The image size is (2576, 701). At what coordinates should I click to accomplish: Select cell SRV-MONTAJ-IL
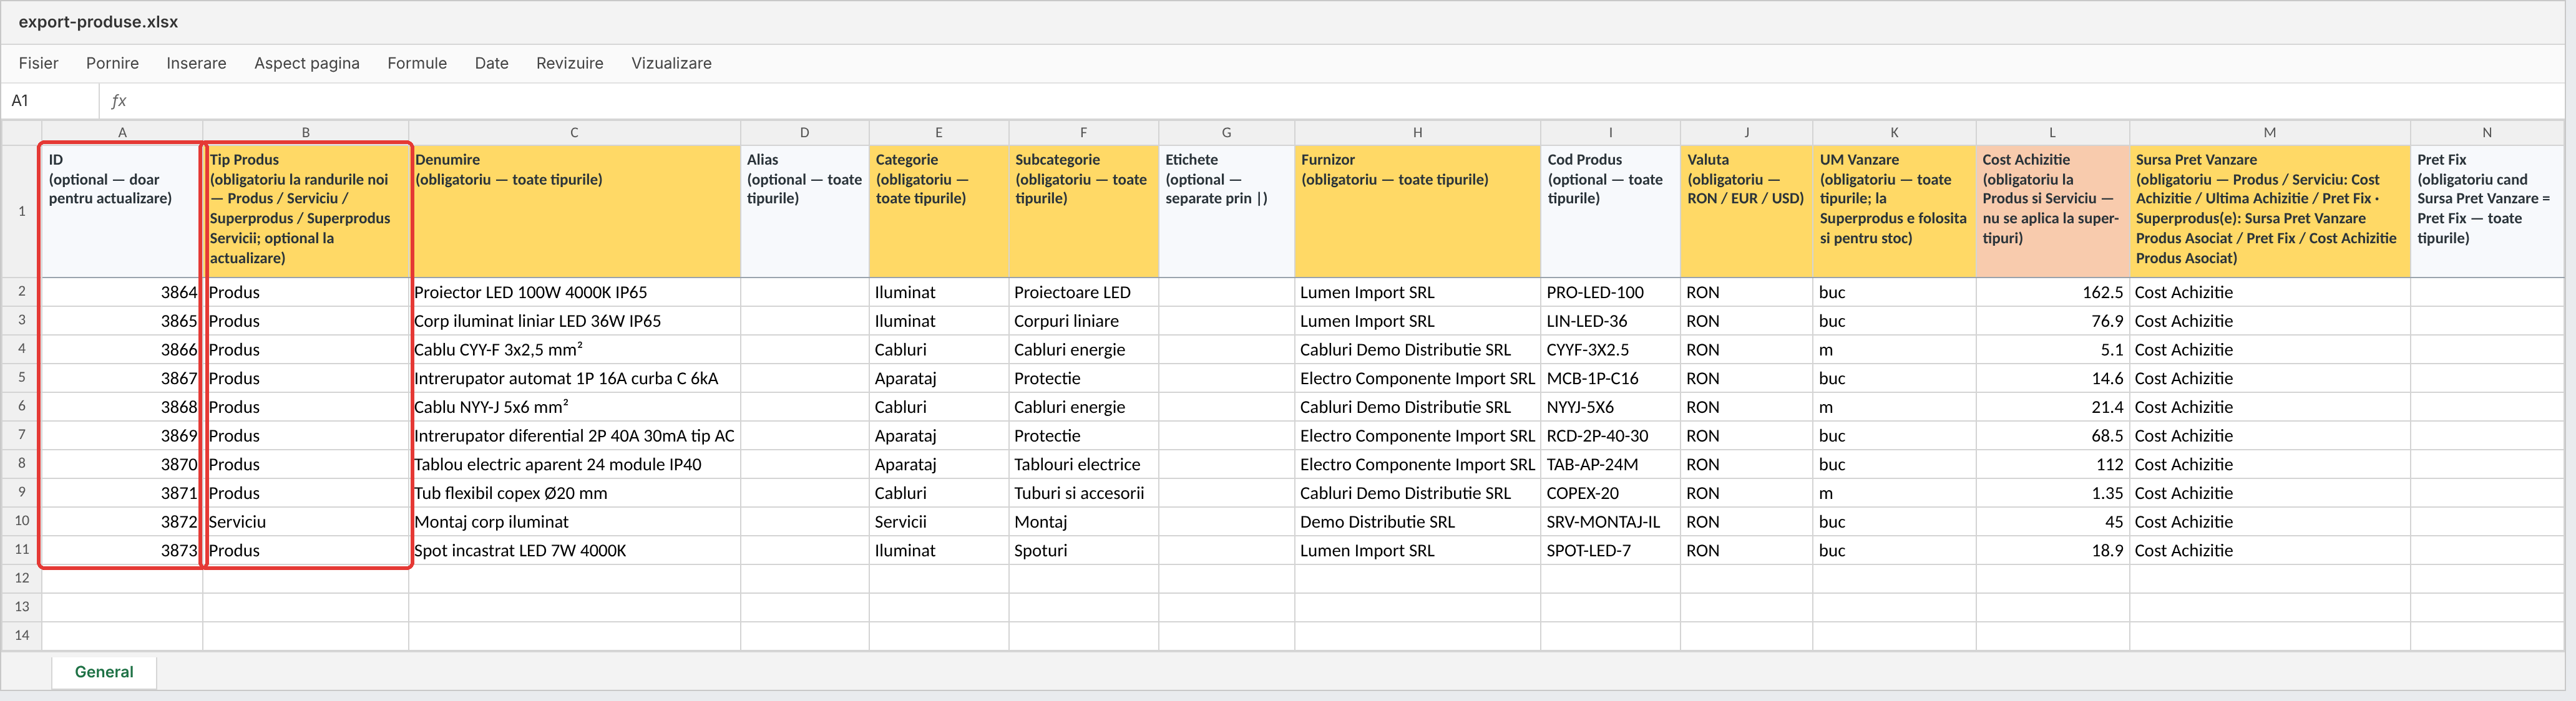[1610, 522]
